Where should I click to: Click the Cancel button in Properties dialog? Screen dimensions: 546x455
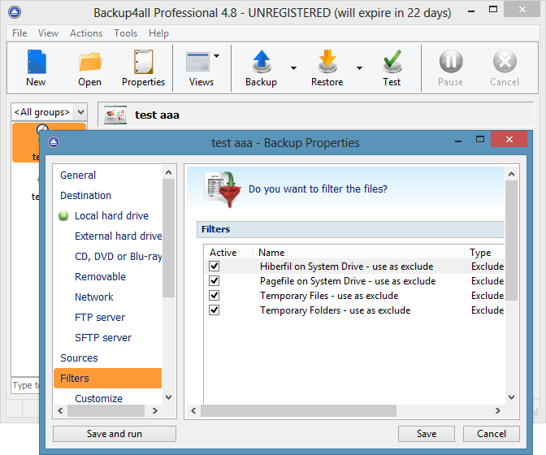click(492, 434)
